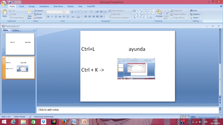Viewport: 223px width, 125px height.
Task: Open the Arrange dropdown
Action: click(159, 14)
